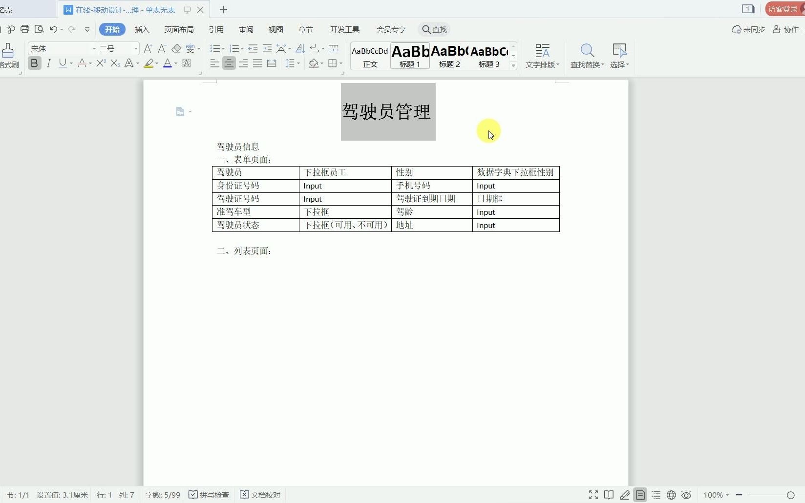Image resolution: width=805 pixels, height=503 pixels.
Task: Open the 页面布局 ribbon tab
Action: click(179, 30)
